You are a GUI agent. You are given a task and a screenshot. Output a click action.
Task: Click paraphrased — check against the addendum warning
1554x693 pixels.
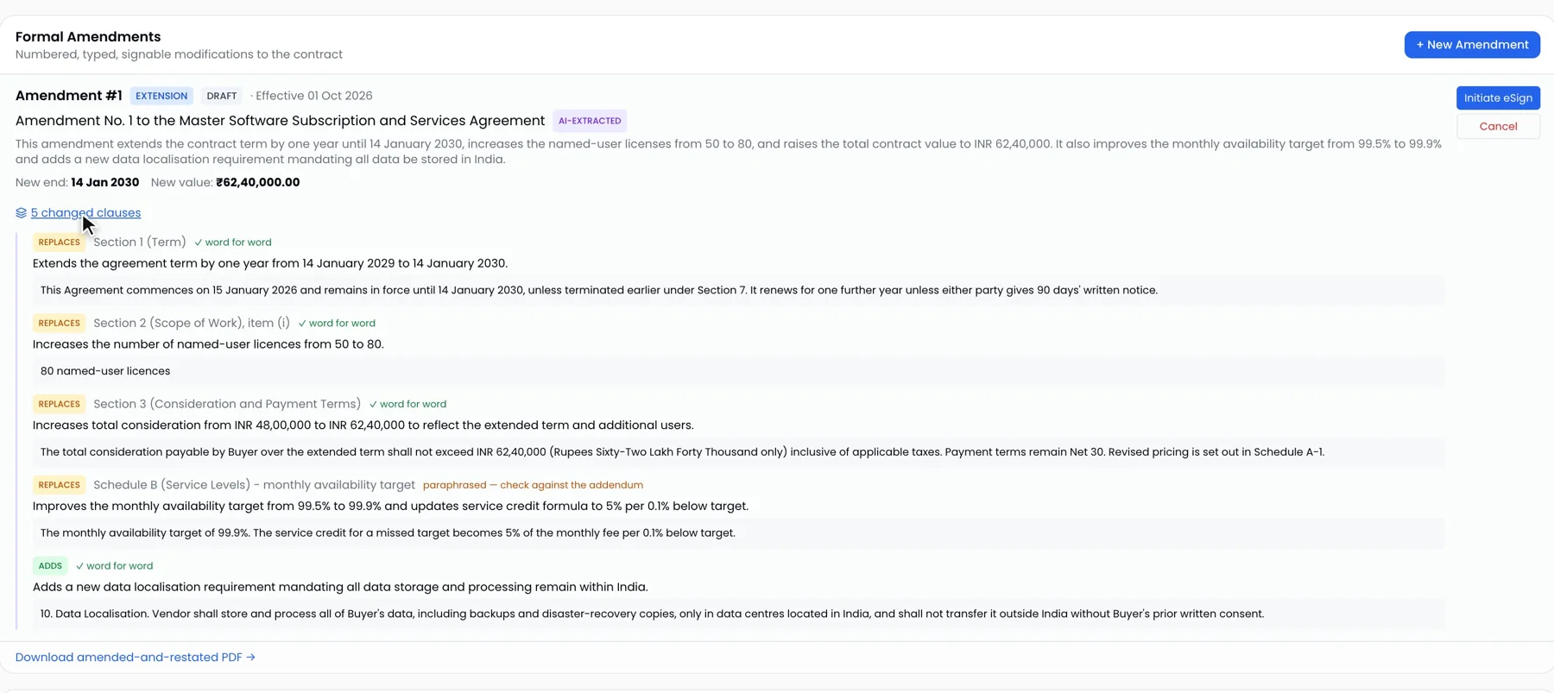(x=533, y=485)
